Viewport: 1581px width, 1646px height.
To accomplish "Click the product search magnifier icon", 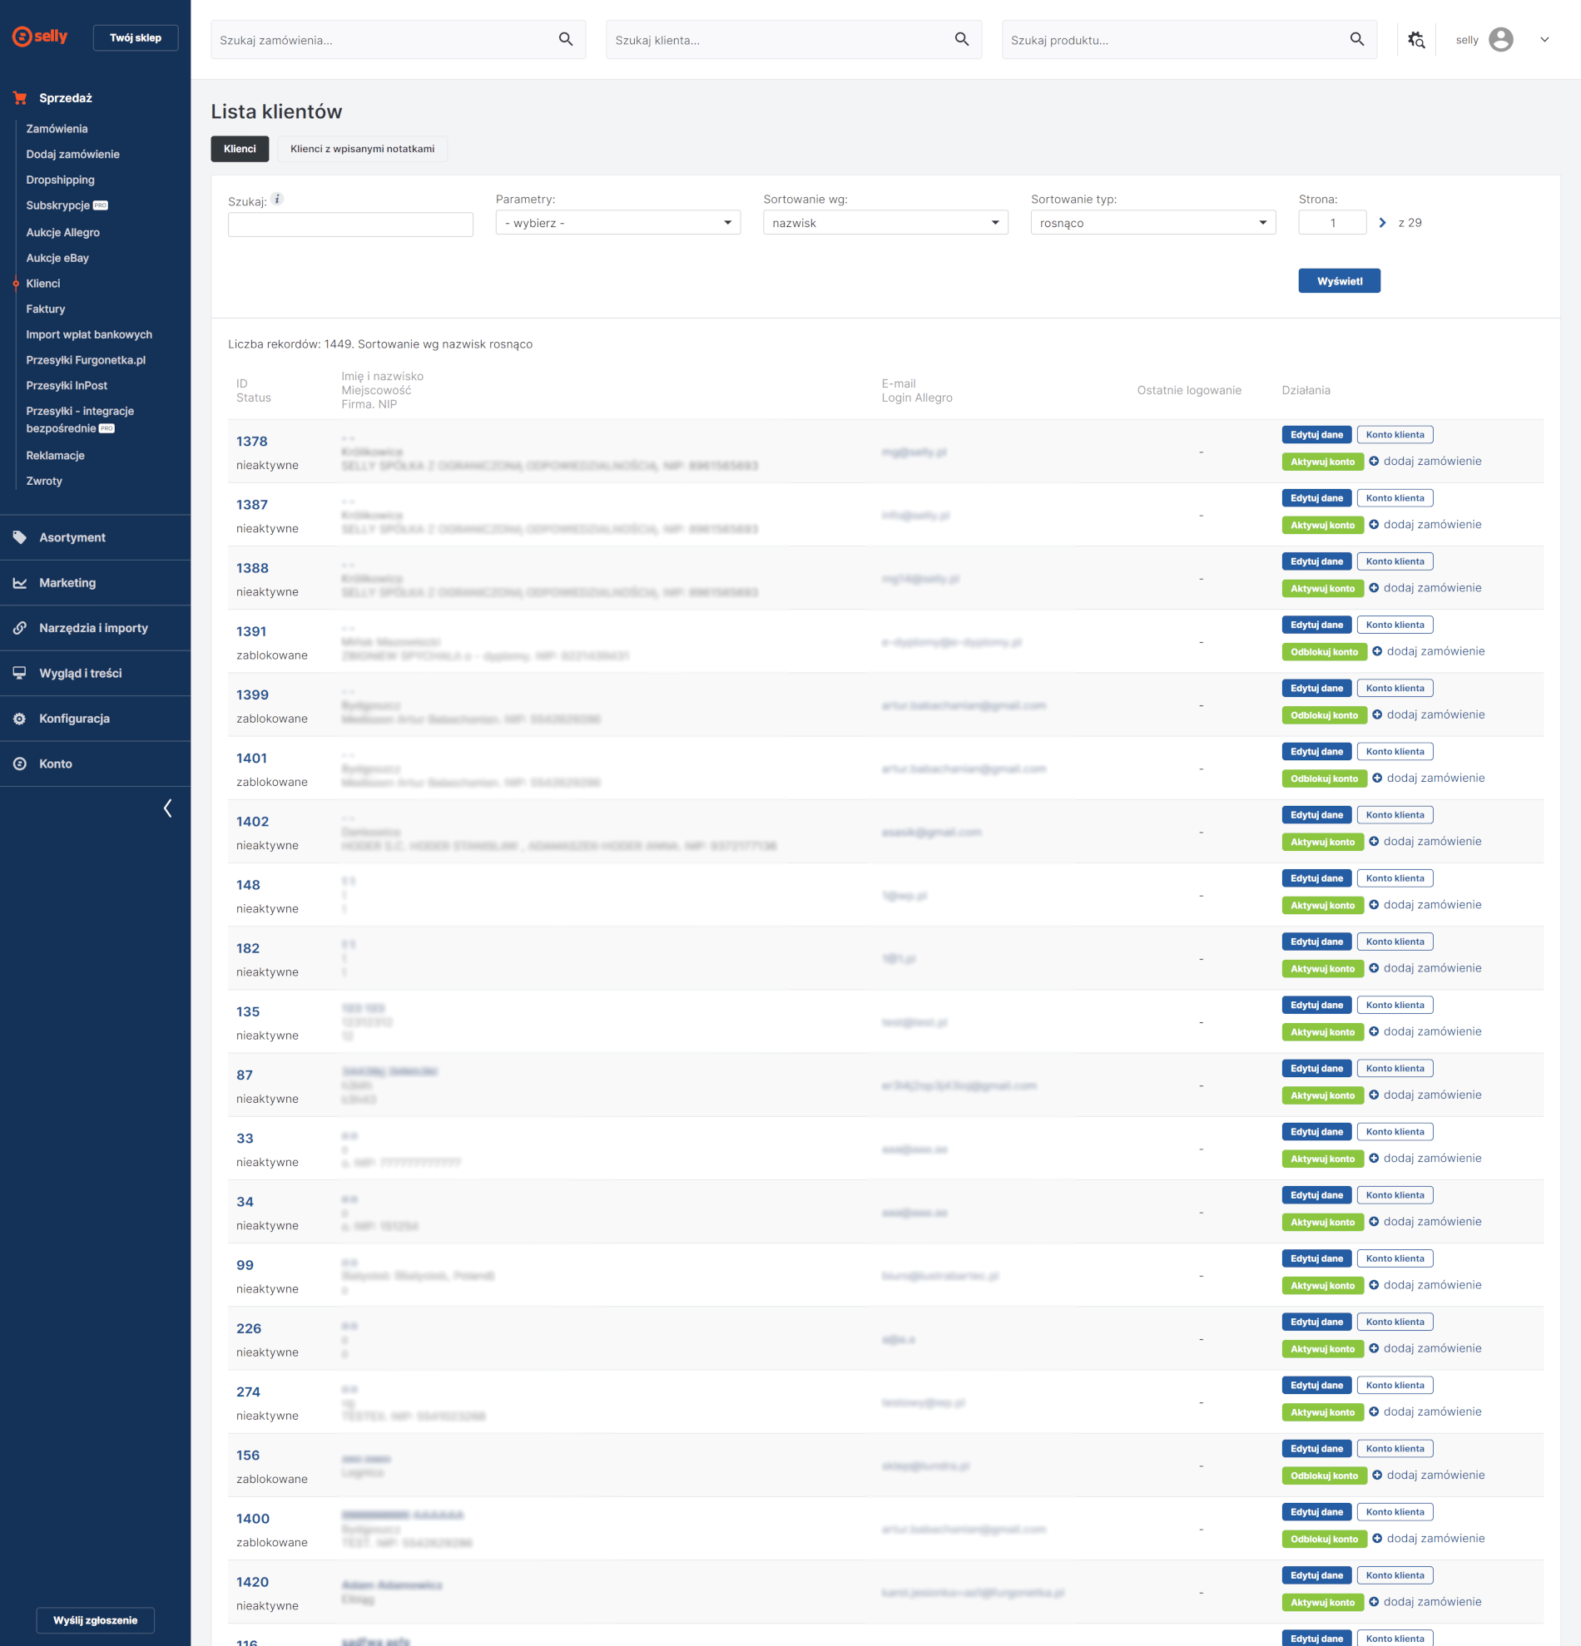I will click(1356, 39).
